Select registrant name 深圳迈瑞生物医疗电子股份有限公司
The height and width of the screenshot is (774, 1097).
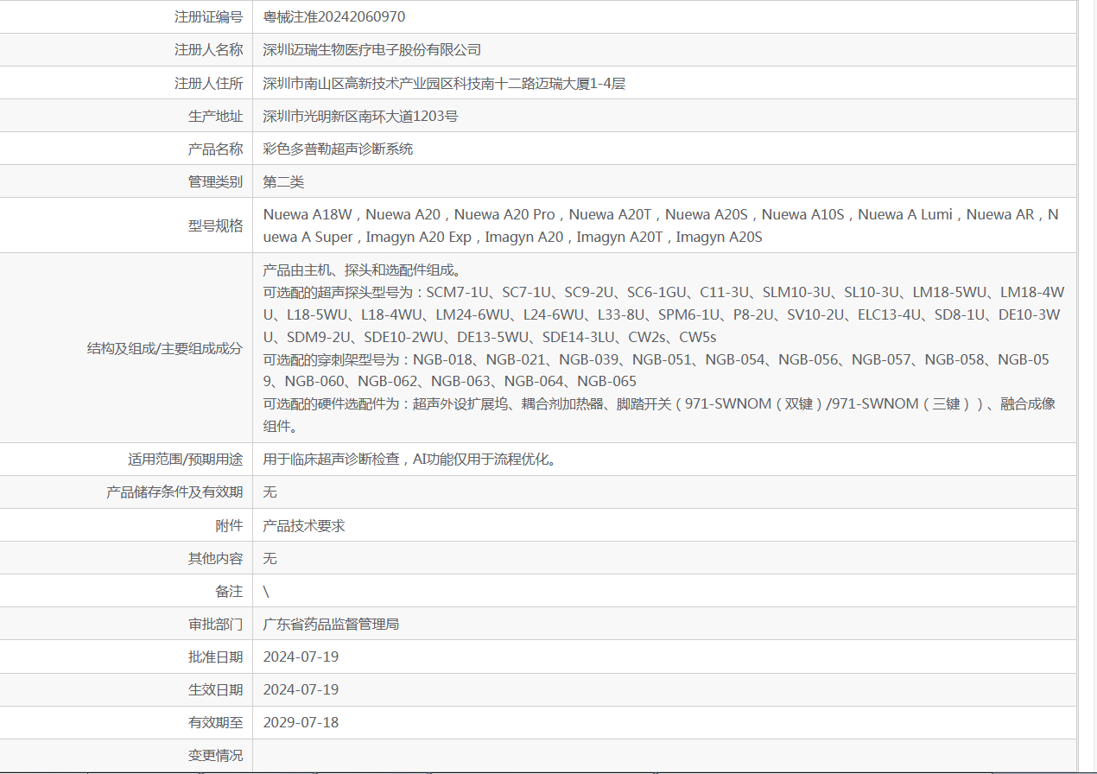[x=371, y=50]
